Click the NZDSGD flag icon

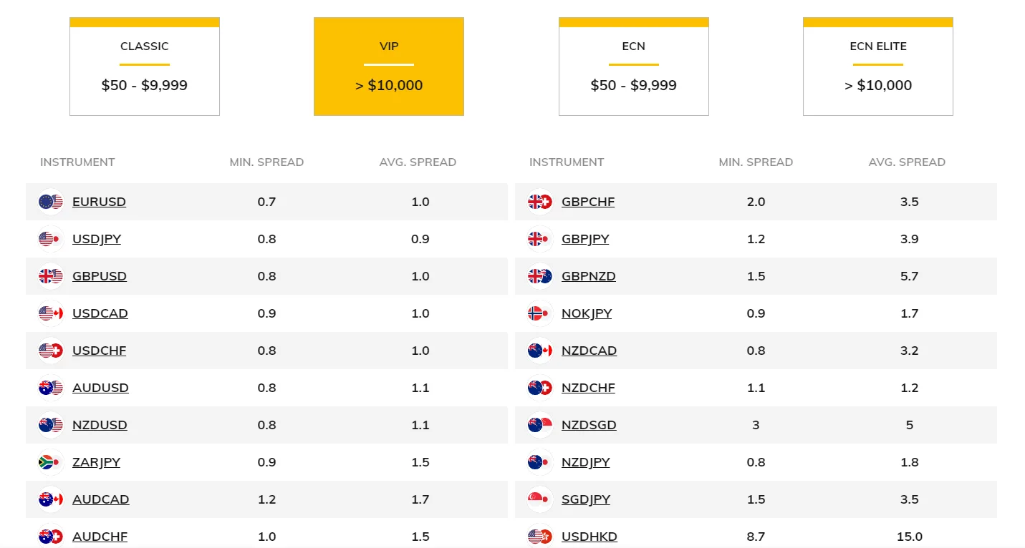pos(539,425)
